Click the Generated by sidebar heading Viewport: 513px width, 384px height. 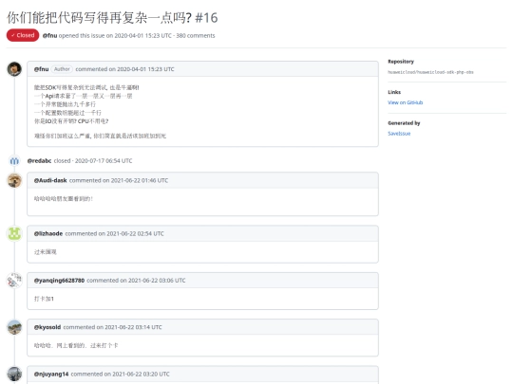404,123
